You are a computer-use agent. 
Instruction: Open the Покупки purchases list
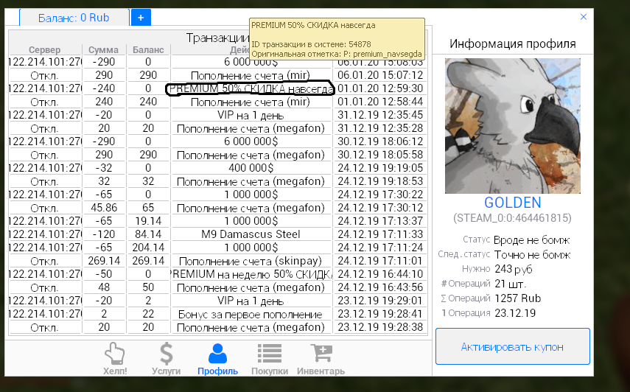(x=270, y=359)
